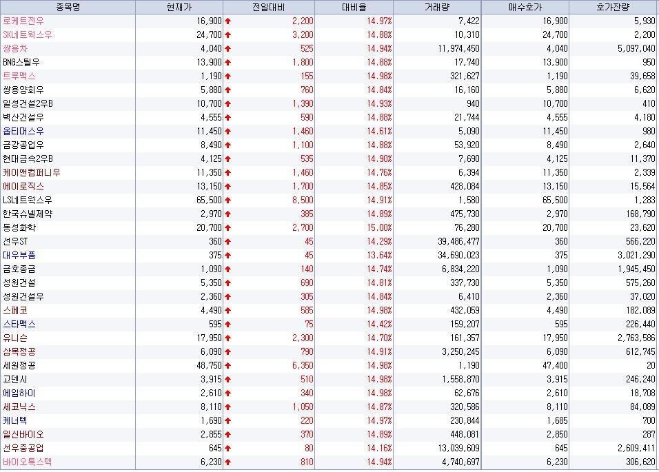Click the 금강공업우 stock name
Viewport: 659px width, 472px height.
click(x=23, y=145)
